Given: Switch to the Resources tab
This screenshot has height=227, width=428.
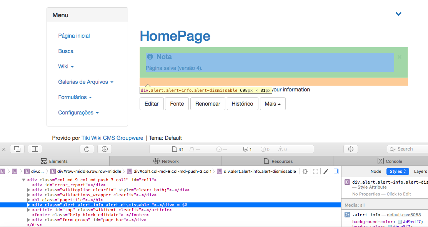Looking at the screenshot, I should click(x=278, y=161).
